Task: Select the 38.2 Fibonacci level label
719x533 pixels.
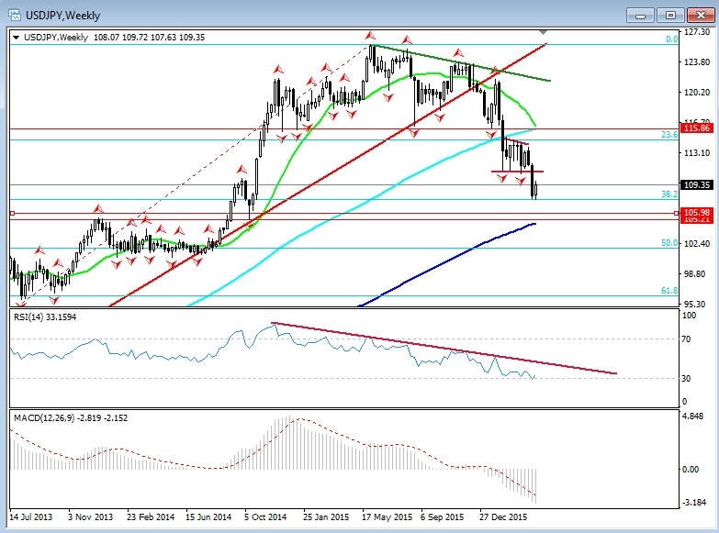Action: (669, 194)
